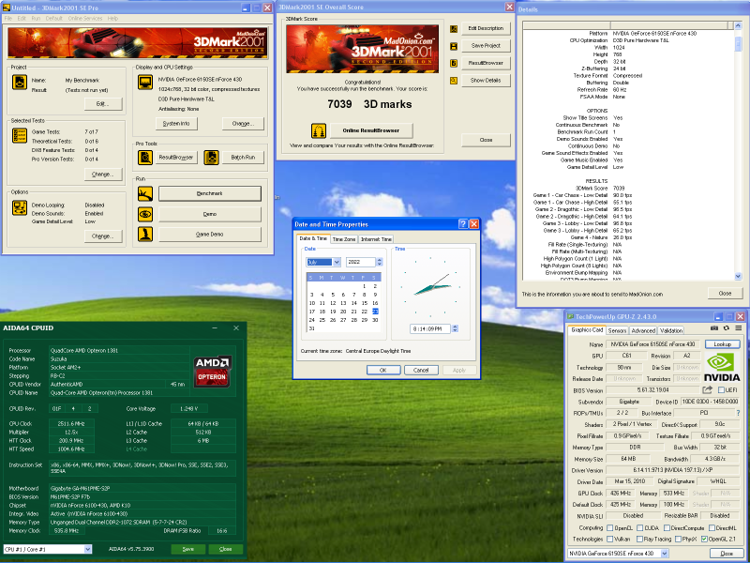Image resolution: width=750 pixels, height=563 pixels.
Task: Click the AMD Opteron logo in AIDA64
Action: 213,371
